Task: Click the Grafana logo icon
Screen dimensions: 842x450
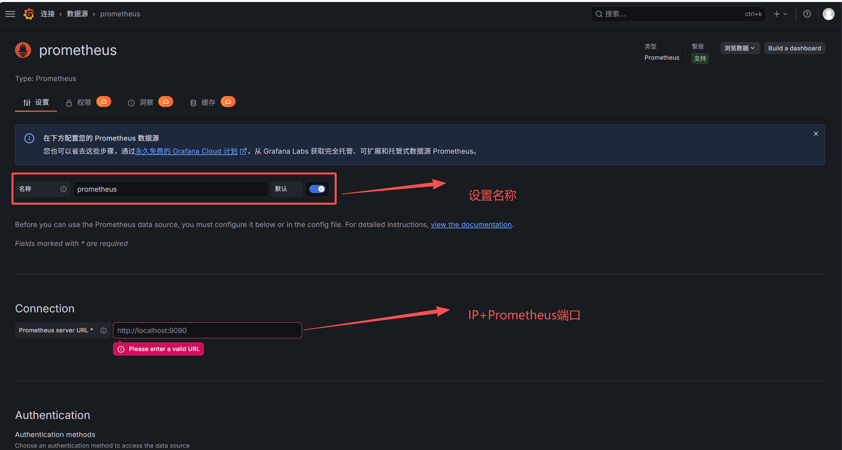Action: (x=29, y=14)
